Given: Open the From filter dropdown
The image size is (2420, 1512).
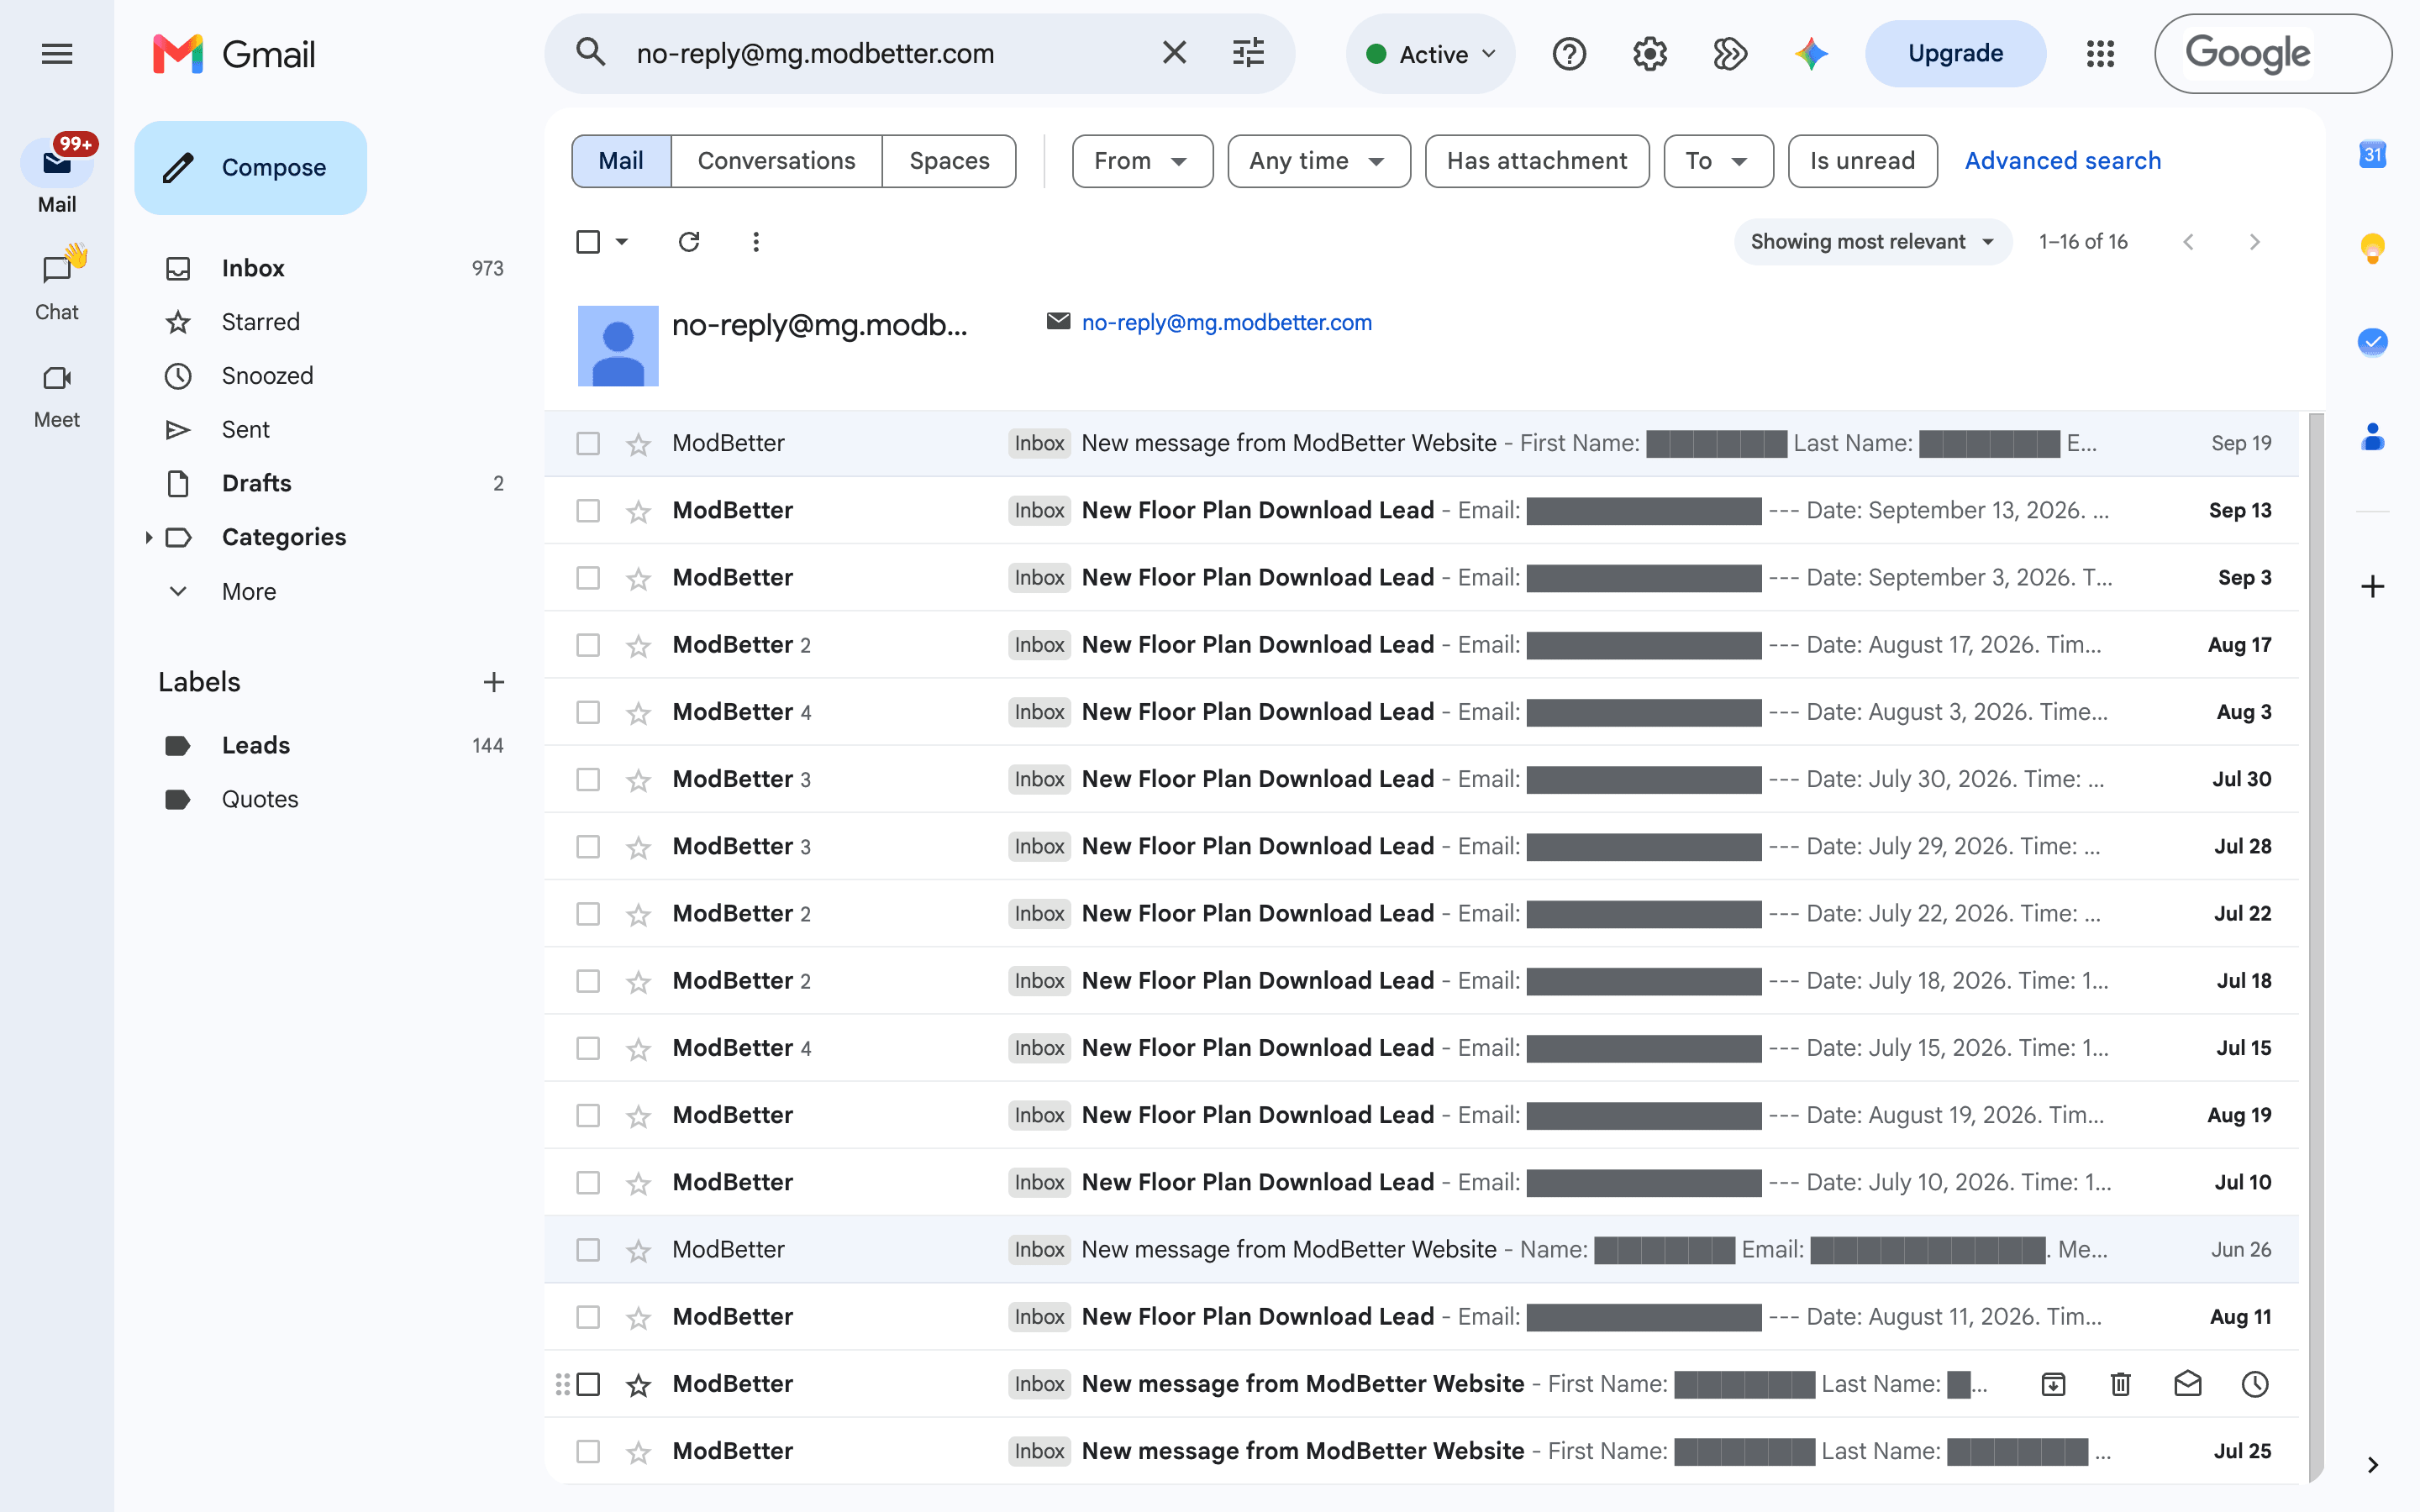Looking at the screenshot, I should tap(1142, 161).
